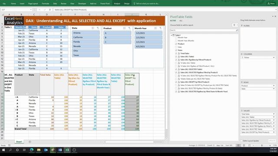Check the Month-Year (Month) field checkbox
Image resolution: width=278 pixels, height=156 pixels.
pyautogui.click(x=176, y=41)
